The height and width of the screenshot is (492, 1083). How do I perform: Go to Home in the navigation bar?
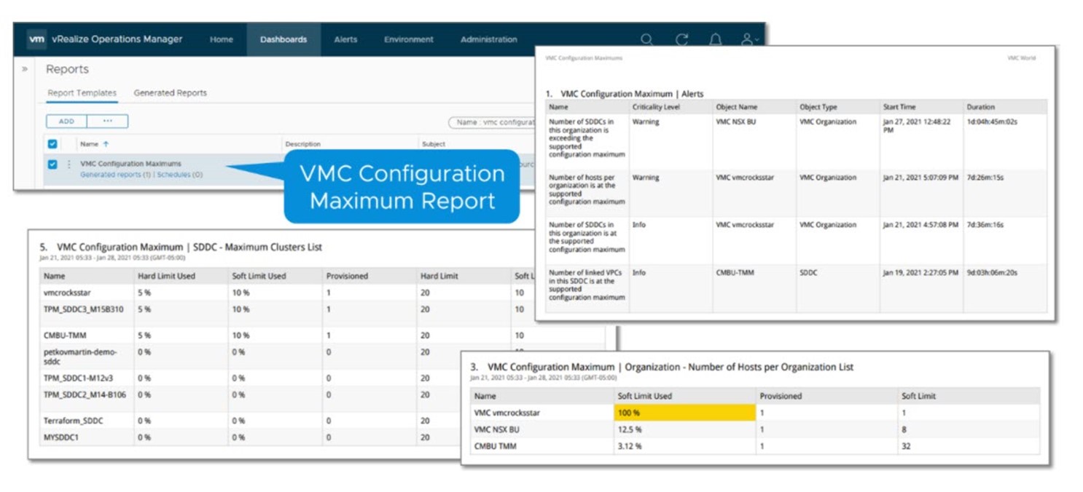[x=222, y=39]
